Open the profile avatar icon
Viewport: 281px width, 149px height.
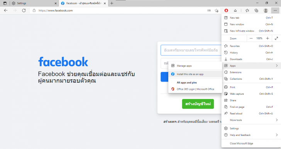click(x=266, y=10)
